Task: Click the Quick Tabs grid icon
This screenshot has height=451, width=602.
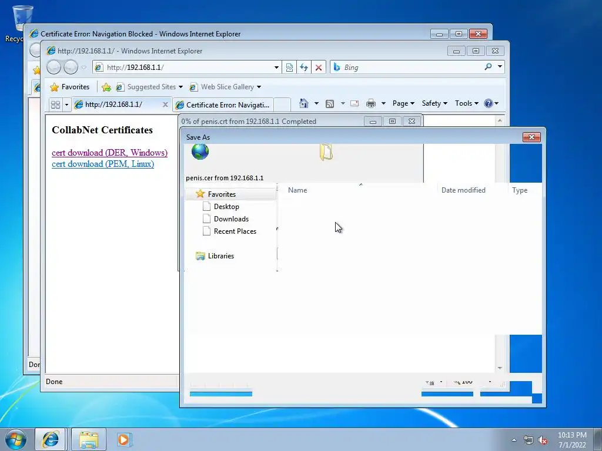Action: pyautogui.click(x=56, y=105)
